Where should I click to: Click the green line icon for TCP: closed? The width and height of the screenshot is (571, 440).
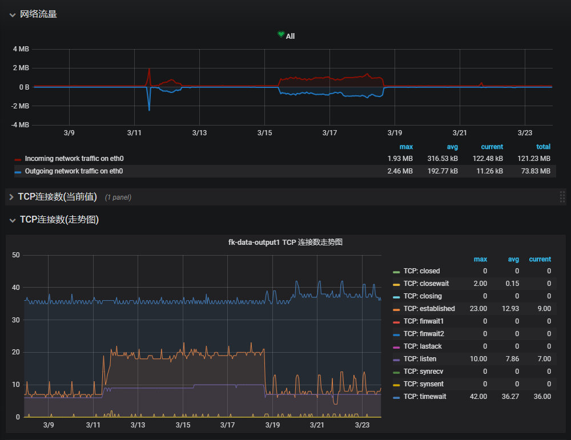[x=396, y=272]
